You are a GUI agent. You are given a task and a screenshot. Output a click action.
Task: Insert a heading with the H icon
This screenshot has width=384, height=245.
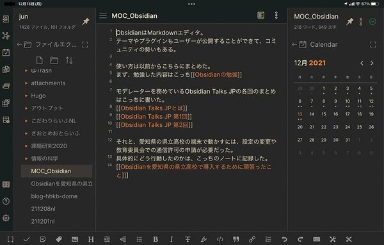coord(91,239)
